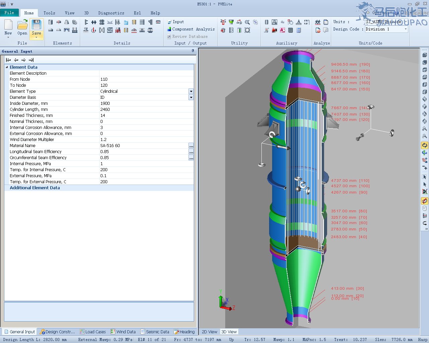
Task: Select the pan hand tool in 3D toolbar
Action: [425, 160]
